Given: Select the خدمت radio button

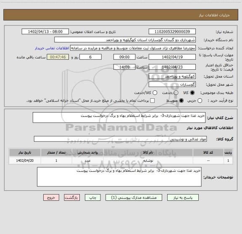Looking at the screenshot, I should [176, 93].
